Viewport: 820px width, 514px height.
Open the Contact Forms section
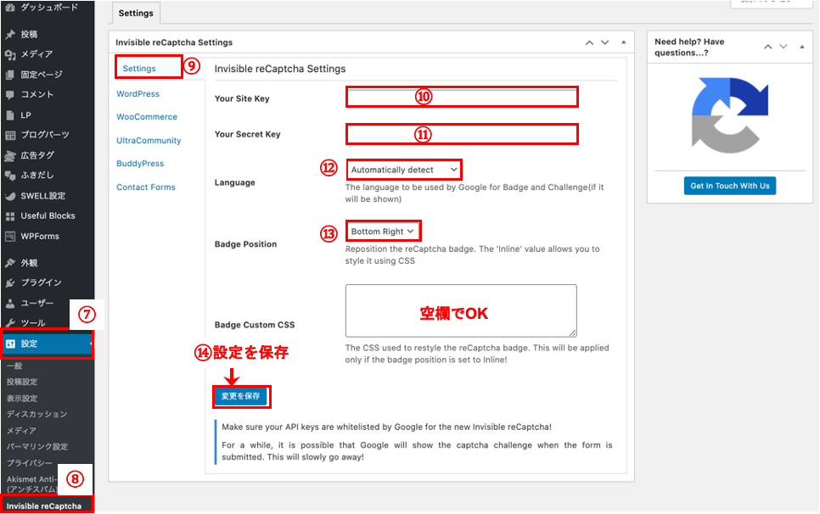(x=146, y=187)
